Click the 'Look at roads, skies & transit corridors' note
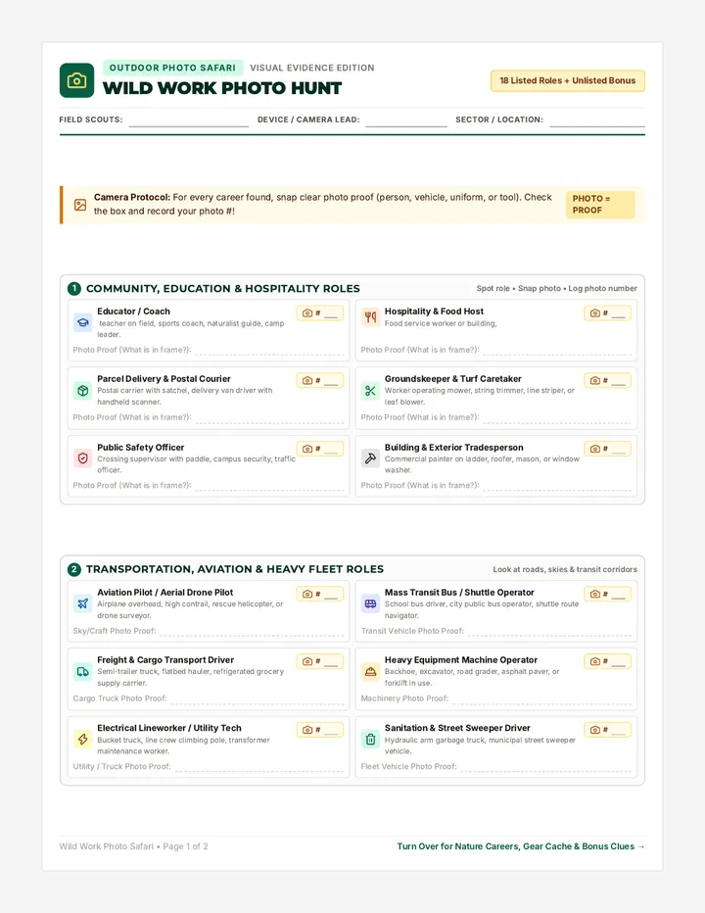 tap(565, 569)
